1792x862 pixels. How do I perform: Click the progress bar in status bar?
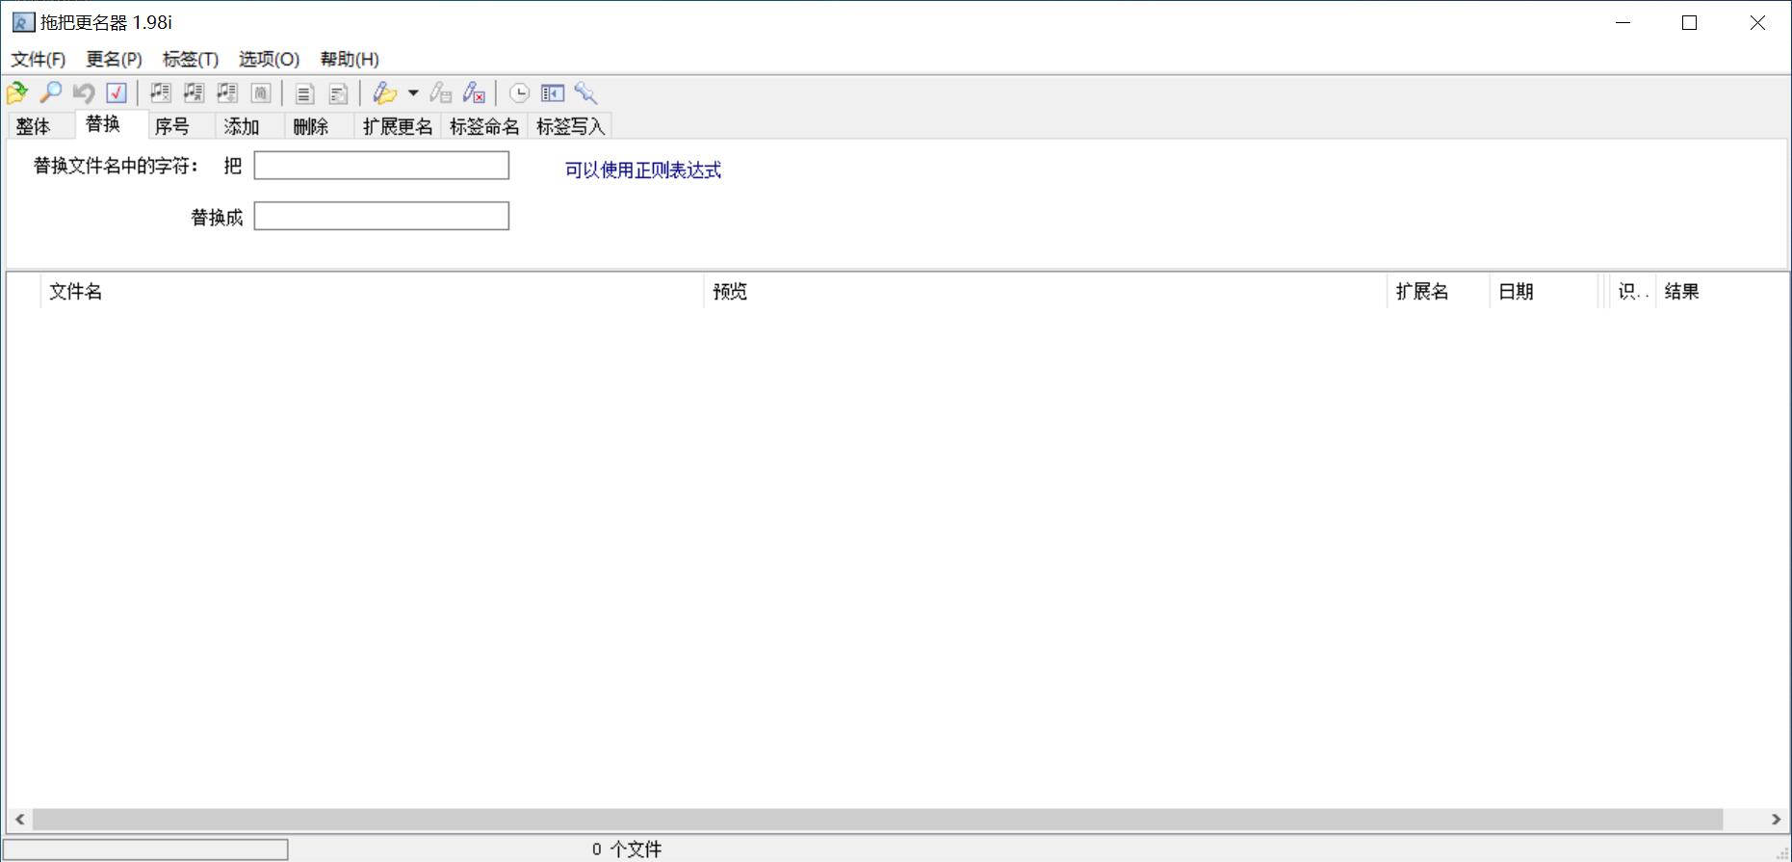pyautogui.click(x=145, y=849)
